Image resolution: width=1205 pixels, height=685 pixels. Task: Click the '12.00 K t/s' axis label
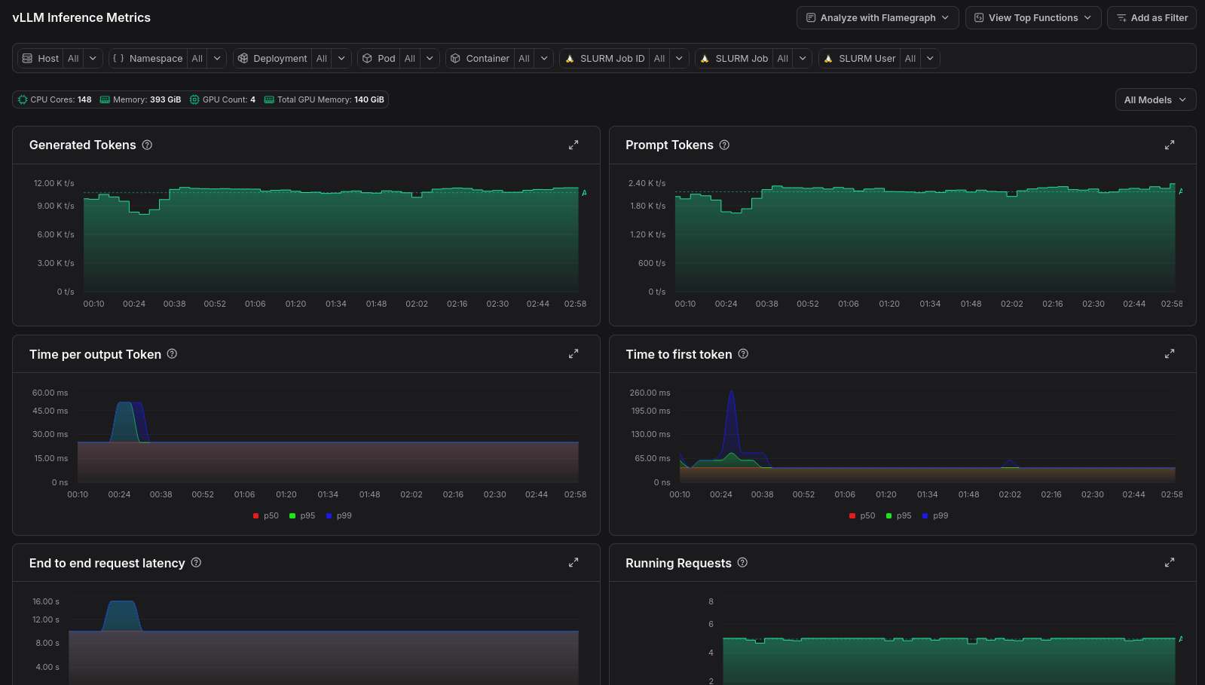54,183
